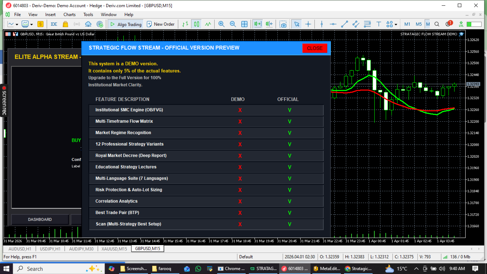The height and width of the screenshot is (274, 487).
Task: Click the DASHBOARD button
Action: pos(40,219)
